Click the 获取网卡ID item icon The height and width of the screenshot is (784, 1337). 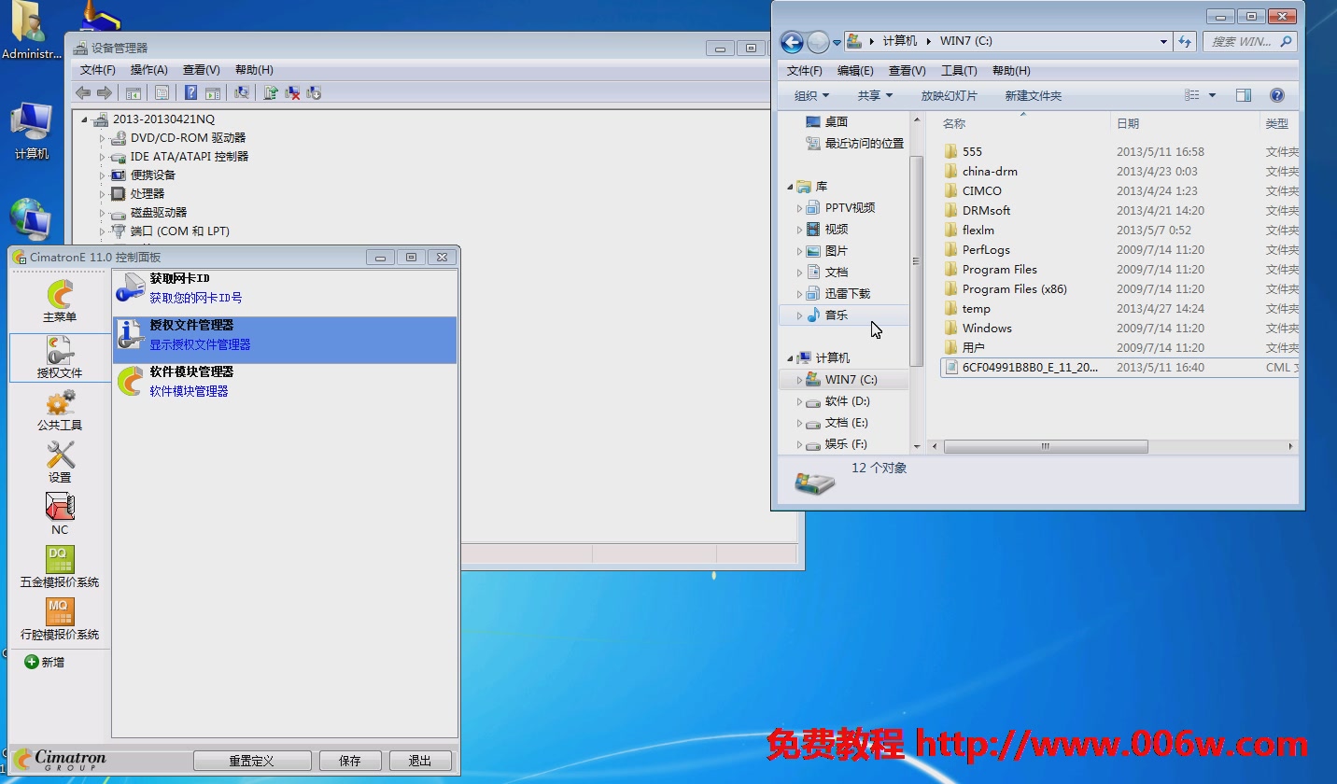pyautogui.click(x=130, y=288)
